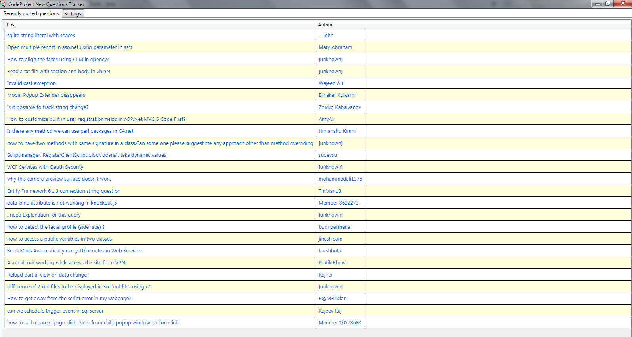
Task: View author AmyAli
Action: [327, 119]
